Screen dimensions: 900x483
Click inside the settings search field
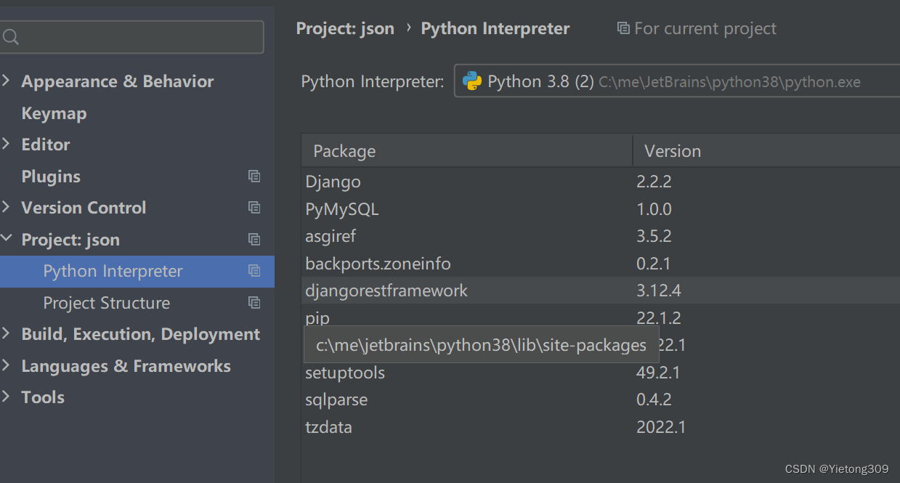131,36
